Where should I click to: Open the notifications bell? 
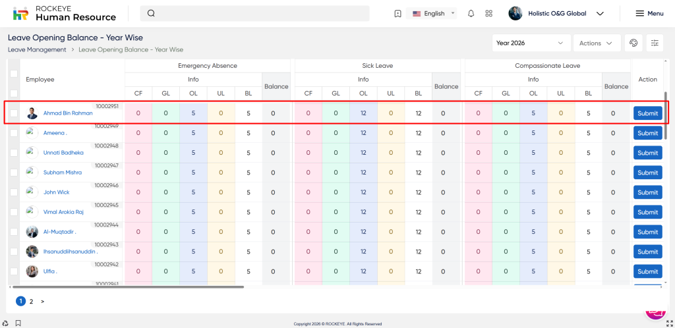[x=471, y=13]
